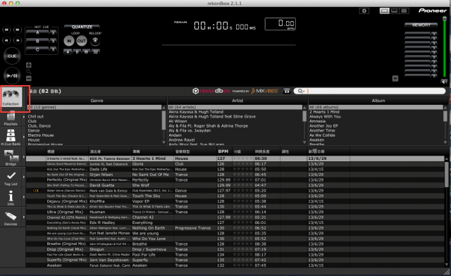Viewport: 451px width, 276px height.
Task: Toggle the Play/Pause button
Action: click(12, 75)
